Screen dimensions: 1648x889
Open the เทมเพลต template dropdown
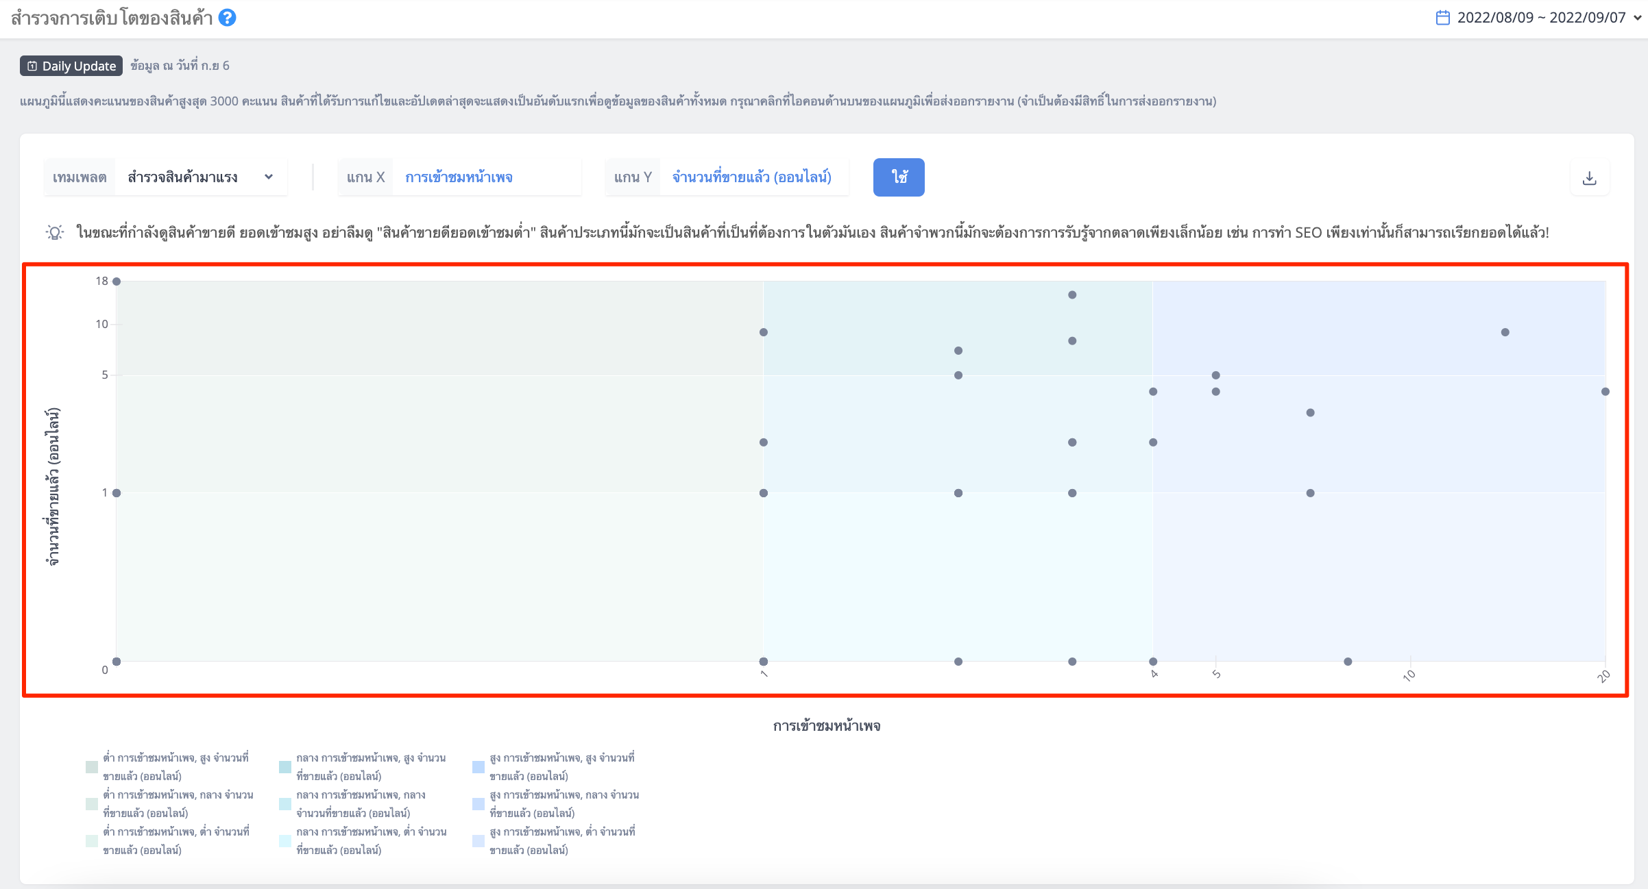point(166,177)
